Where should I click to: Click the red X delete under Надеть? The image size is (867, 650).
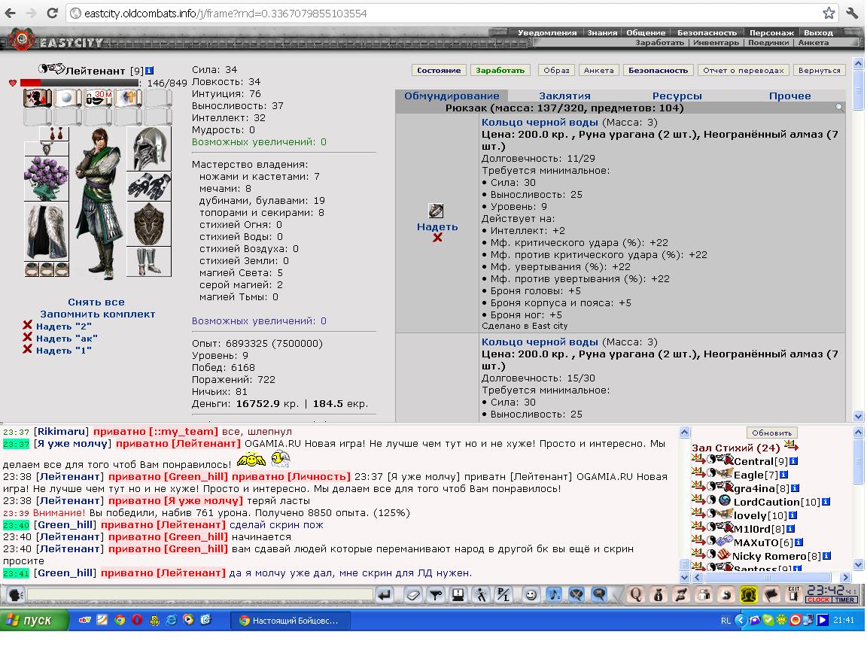[437, 238]
